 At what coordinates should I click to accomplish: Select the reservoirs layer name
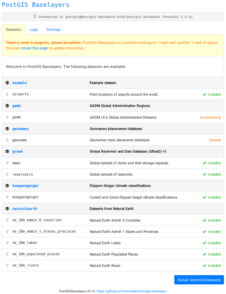(23, 174)
